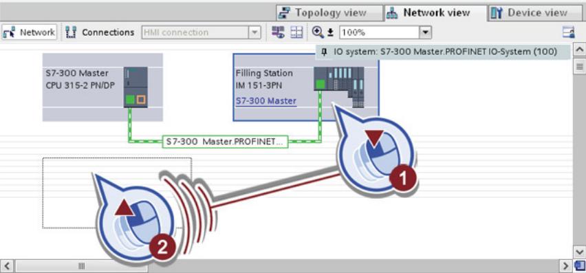The width and height of the screenshot is (586, 273).
Task: Click the blue corner icon beside the horizontal scrollbar
Action: [x=579, y=266]
